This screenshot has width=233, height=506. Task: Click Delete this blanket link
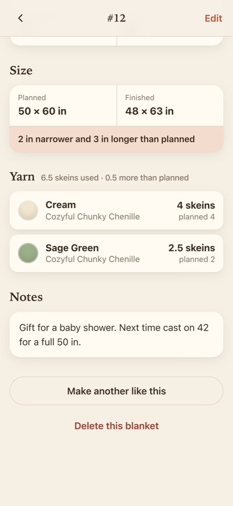pos(116,426)
